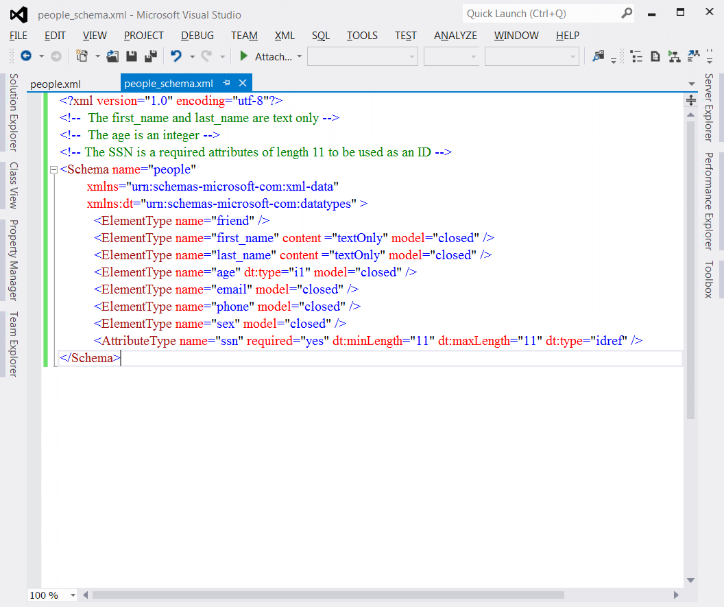Open the Class View side panel
Screen dimensions: 724x607
[14, 185]
